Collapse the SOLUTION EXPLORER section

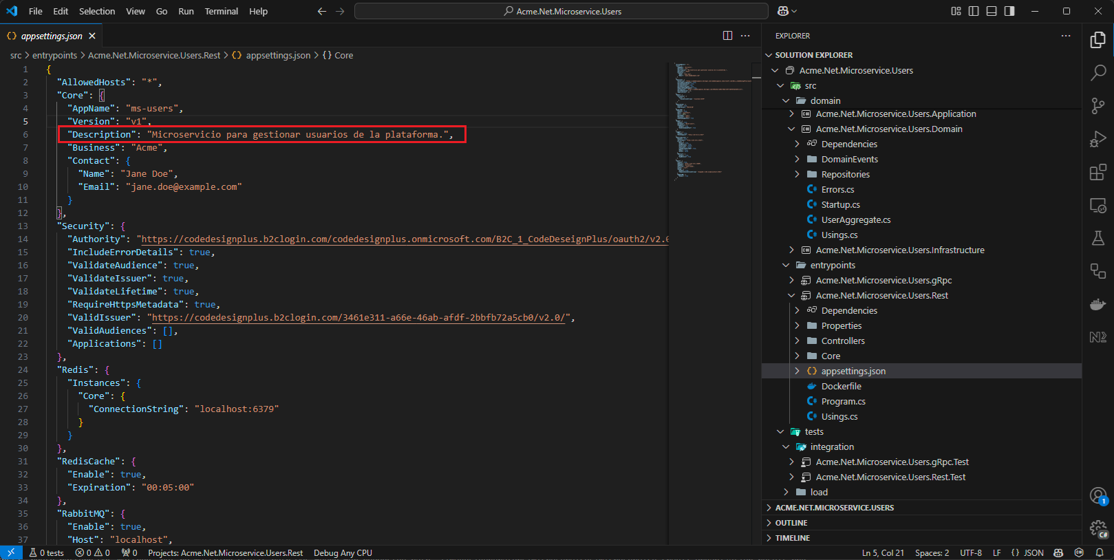(x=814, y=55)
